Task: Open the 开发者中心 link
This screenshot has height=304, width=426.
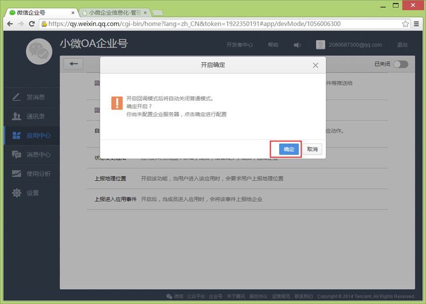Action: 240,45
